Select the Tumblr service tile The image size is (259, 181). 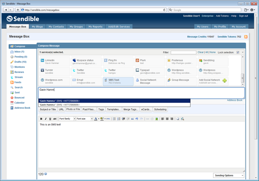(55, 72)
